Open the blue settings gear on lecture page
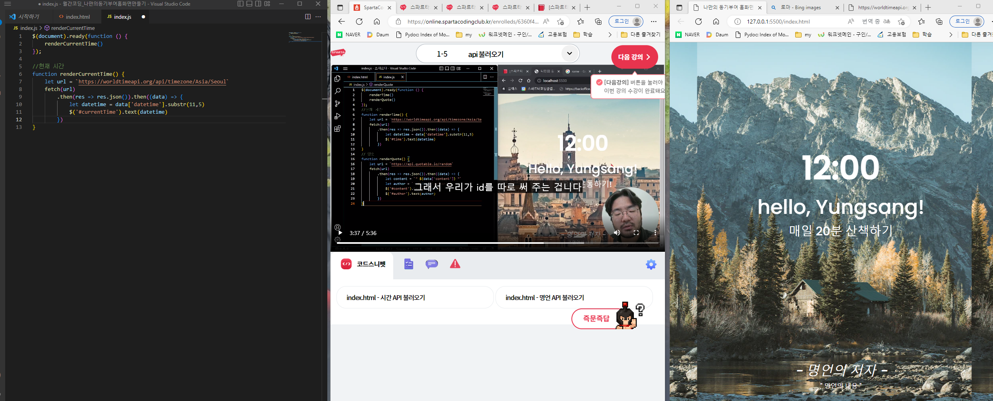993x401 pixels. (651, 264)
